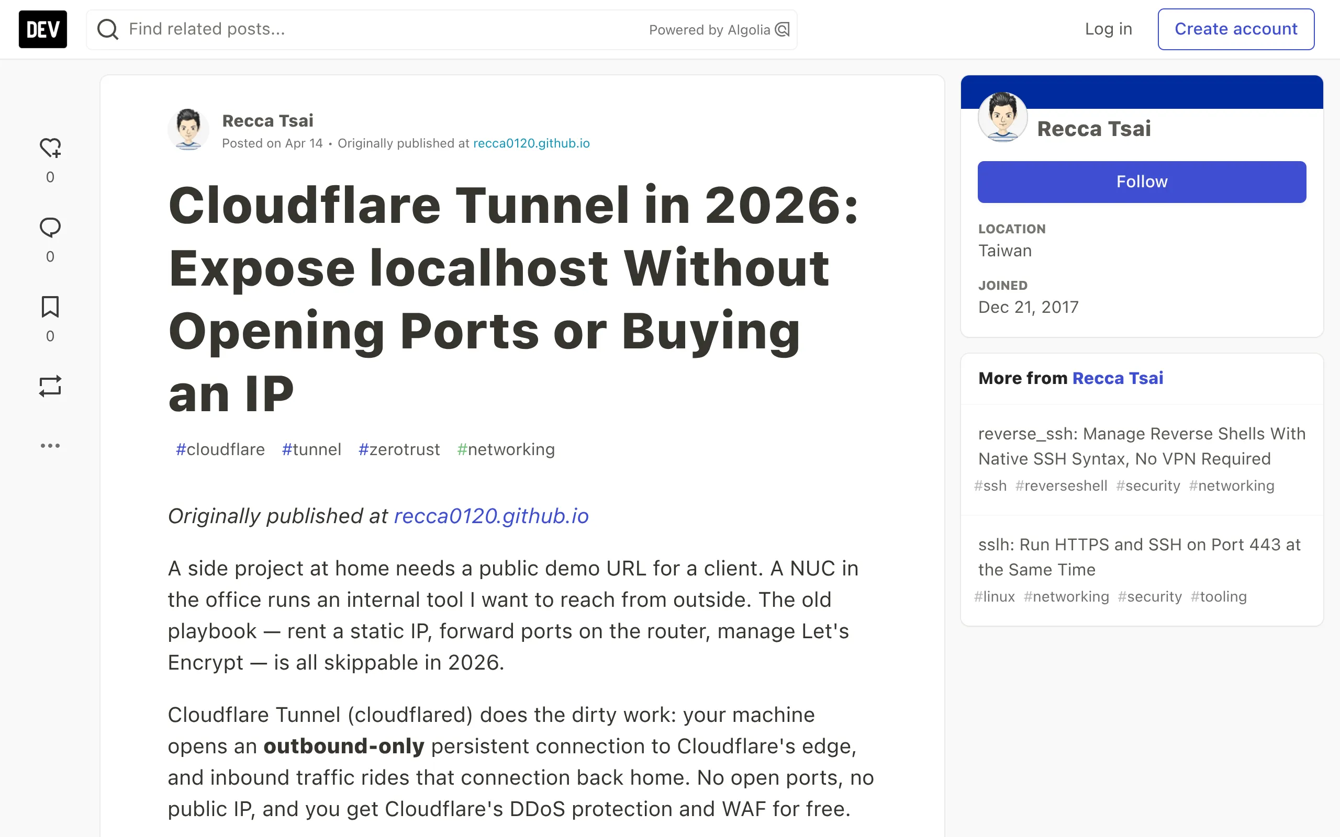Click the 'Taiwan' location text

click(x=1004, y=251)
